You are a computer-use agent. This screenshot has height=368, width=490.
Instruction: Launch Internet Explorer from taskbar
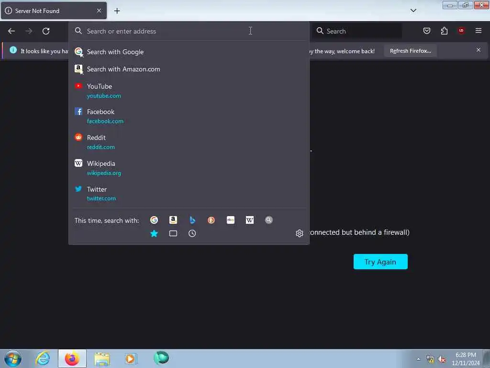[x=43, y=358]
